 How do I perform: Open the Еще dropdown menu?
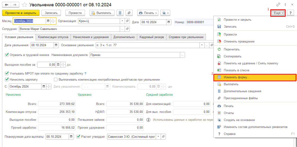click(278, 13)
